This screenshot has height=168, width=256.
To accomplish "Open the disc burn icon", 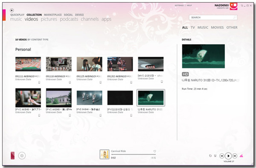I will pyautogui.click(x=22, y=156).
